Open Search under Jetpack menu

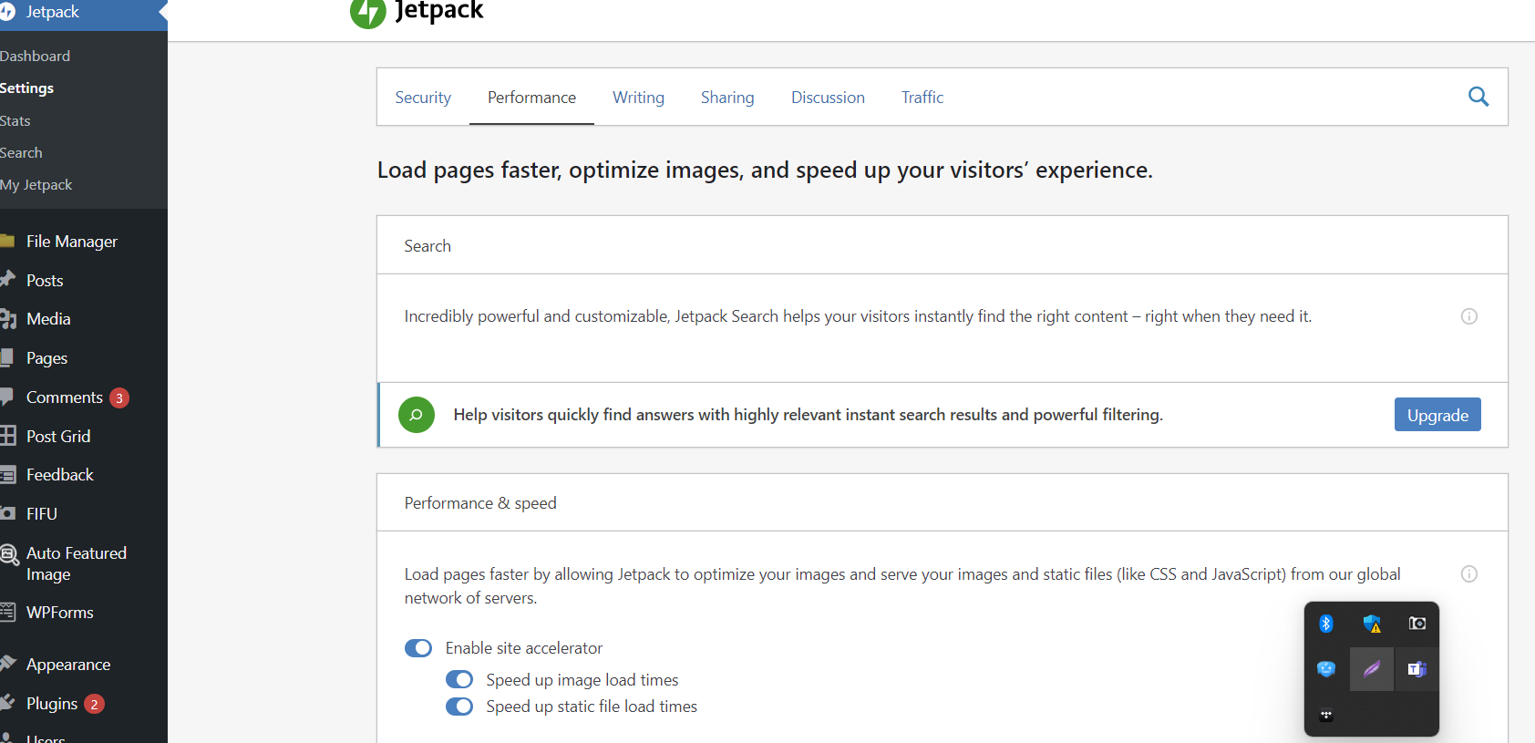[22, 152]
